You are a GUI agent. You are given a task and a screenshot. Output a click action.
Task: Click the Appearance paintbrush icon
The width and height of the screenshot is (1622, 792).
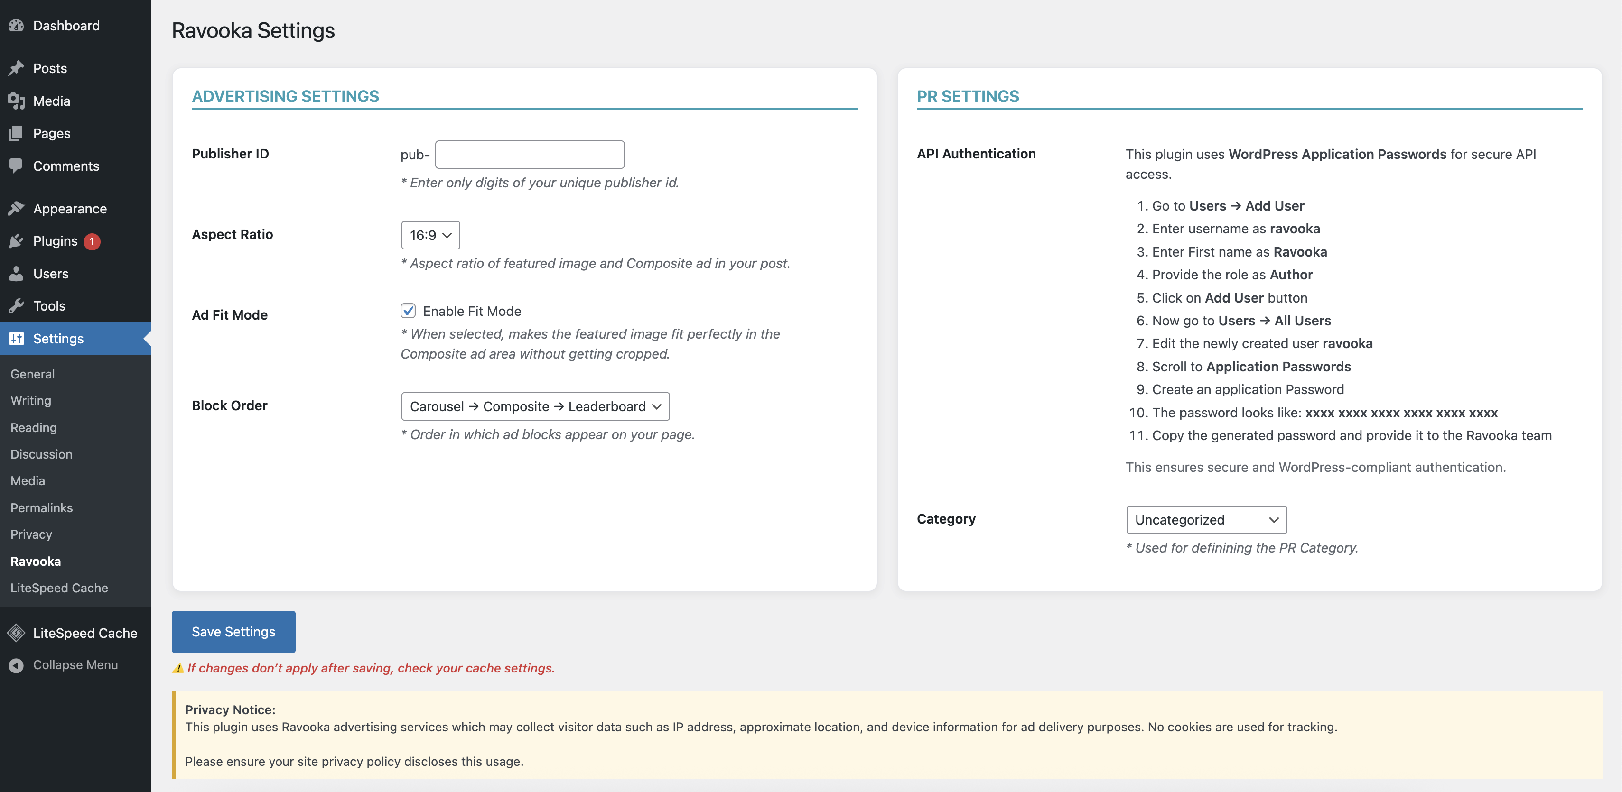click(16, 208)
